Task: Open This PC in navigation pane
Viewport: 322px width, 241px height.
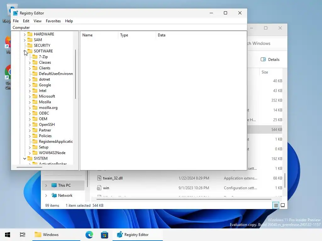Action: click(x=64, y=185)
